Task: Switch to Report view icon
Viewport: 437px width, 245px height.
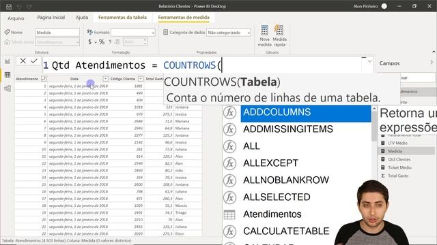Action: 8,61
